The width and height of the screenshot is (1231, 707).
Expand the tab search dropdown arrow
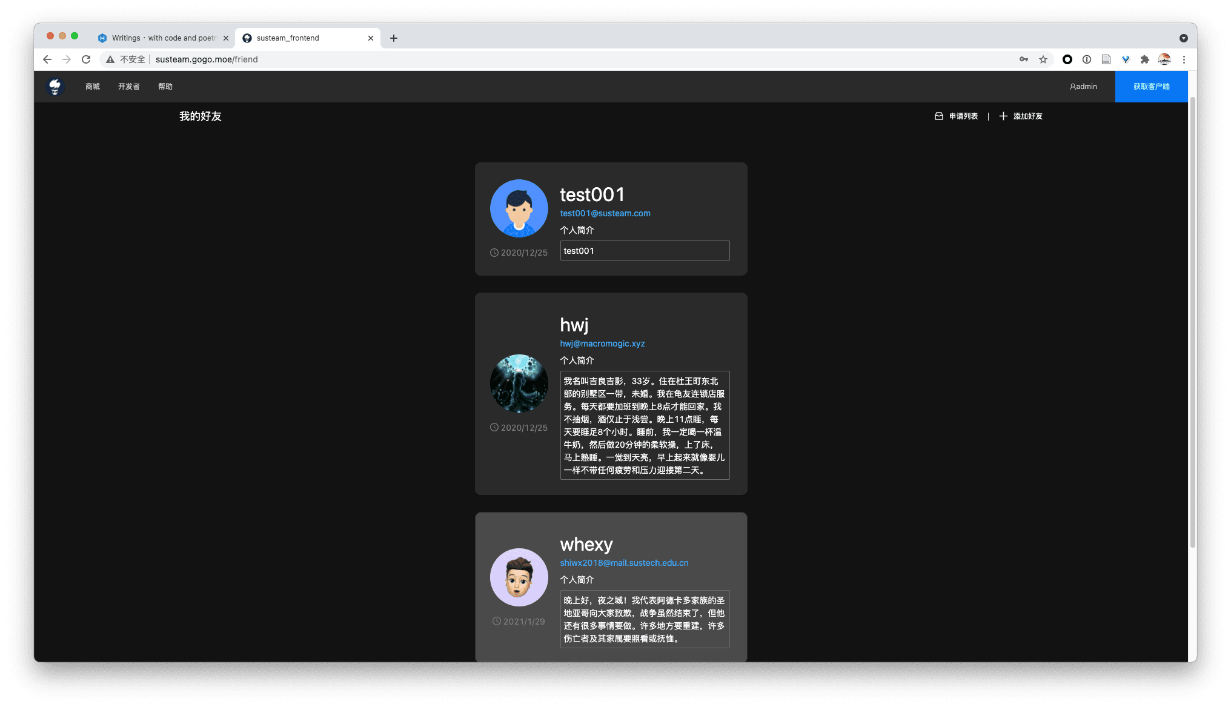[x=1183, y=38]
